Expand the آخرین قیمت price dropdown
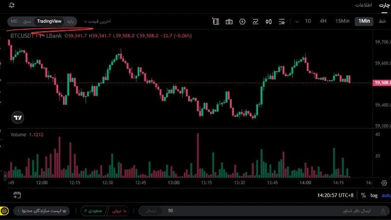The width and height of the screenshot is (391, 220). (97, 22)
